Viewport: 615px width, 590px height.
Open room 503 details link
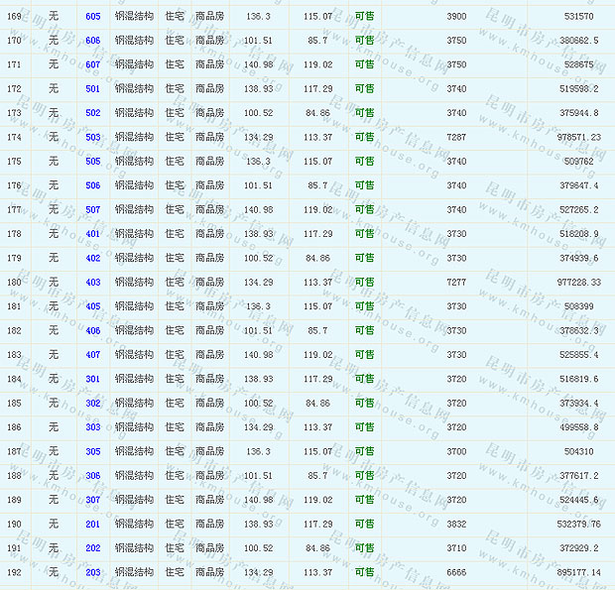[93, 137]
